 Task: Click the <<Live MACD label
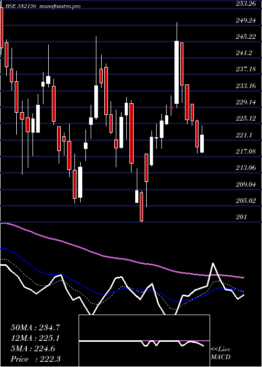coord(221,353)
